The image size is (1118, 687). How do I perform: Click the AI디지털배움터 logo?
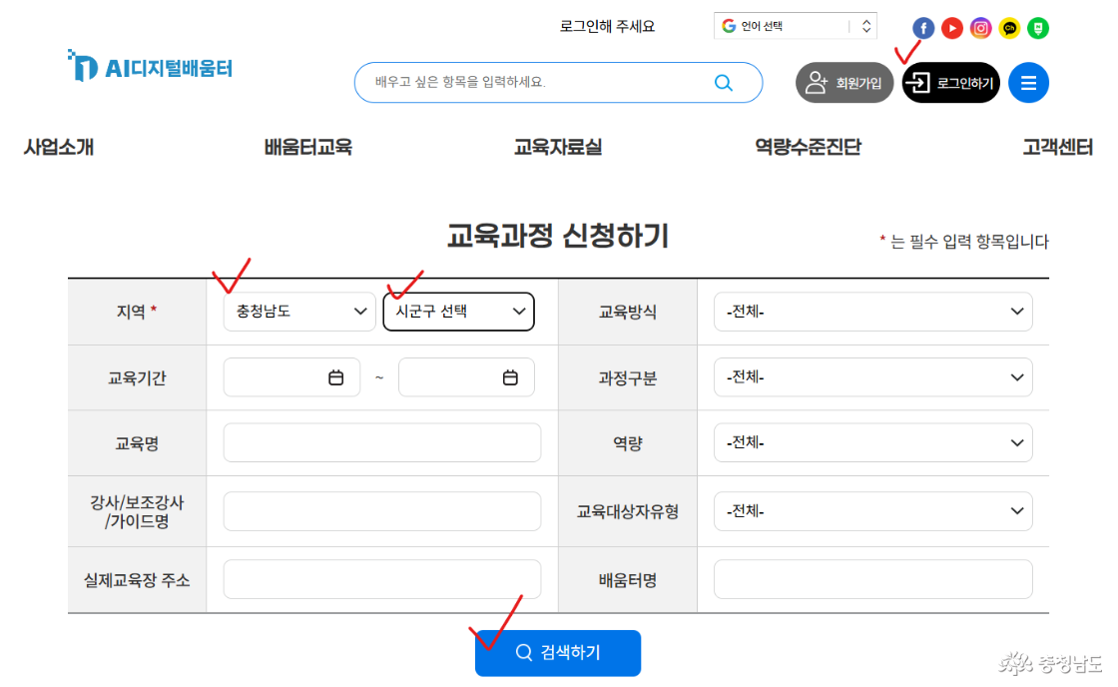151,66
